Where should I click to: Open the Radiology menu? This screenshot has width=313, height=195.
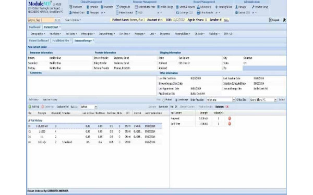pos(214,34)
